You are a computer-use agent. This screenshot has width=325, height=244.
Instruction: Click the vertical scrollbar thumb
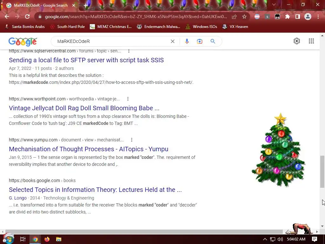coord(322,172)
